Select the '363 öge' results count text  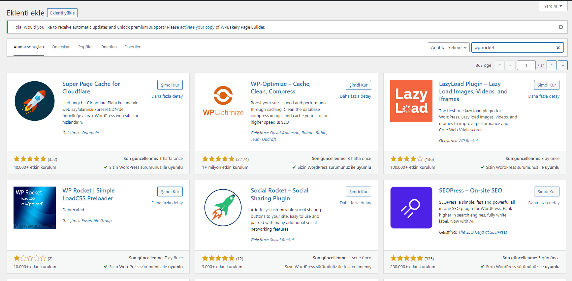click(x=483, y=65)
